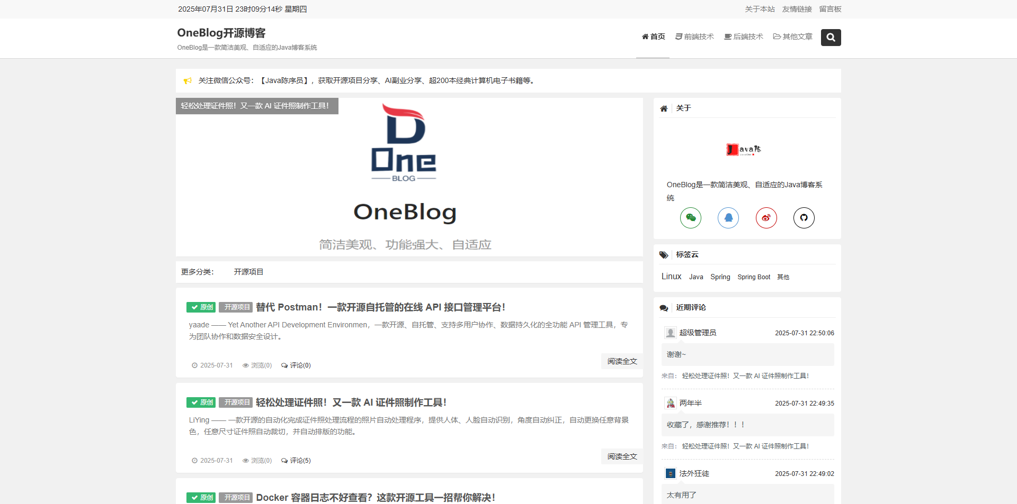Click timestamp 2025-07-31 22:49:35
1017x504 pixels.
pyautogui.click(x=805, y=404)
